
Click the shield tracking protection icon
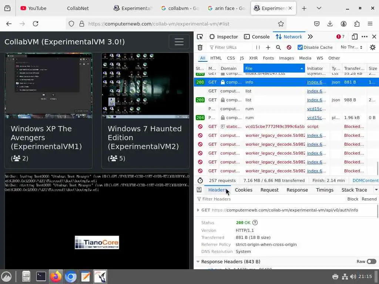coord(71,24)
